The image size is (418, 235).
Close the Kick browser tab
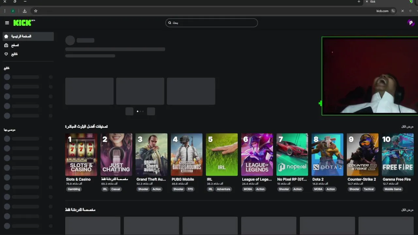367,2
